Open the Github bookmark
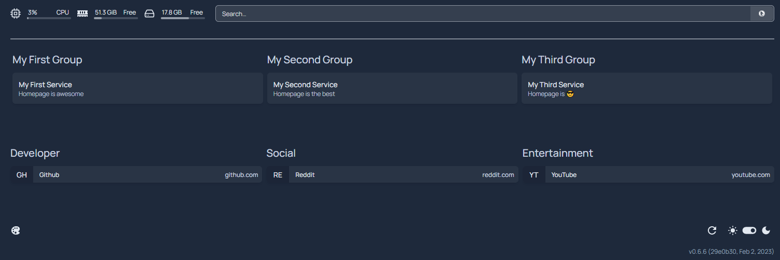Viewport: 780px width, 260px height. (136, 175)
